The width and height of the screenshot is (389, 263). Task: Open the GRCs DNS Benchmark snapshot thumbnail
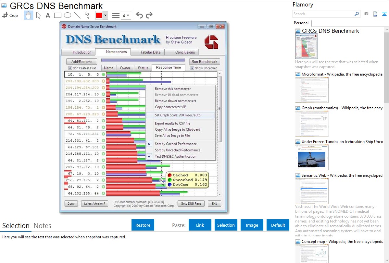point(307,46)
